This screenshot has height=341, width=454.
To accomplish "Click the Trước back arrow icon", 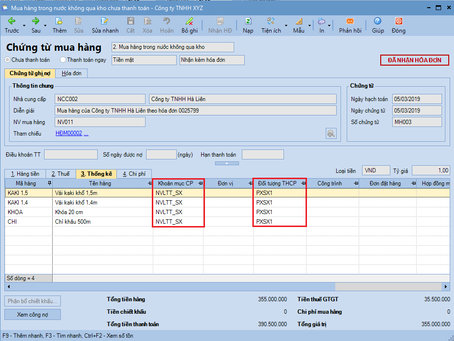I will click(x=11, y=21).
